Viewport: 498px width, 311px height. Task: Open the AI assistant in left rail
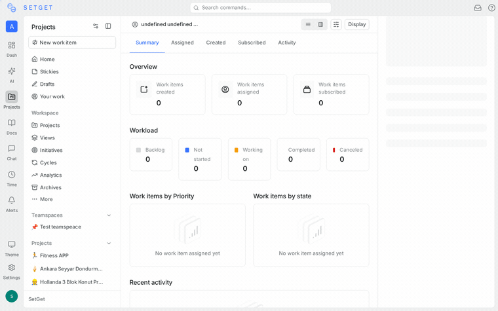click(11, 75)
